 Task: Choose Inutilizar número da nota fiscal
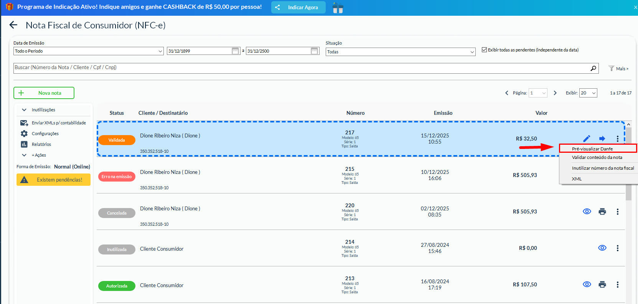pyautogui.click(x=602, y=168)
